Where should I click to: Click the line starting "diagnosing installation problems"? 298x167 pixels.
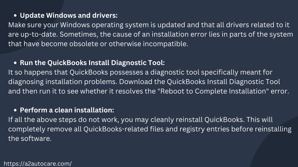(144, 81)
